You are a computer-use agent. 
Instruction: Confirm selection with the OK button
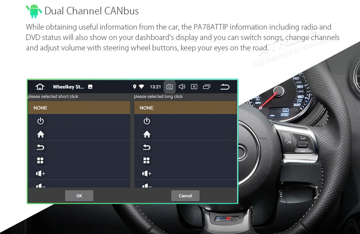click(x=79, y=196)
